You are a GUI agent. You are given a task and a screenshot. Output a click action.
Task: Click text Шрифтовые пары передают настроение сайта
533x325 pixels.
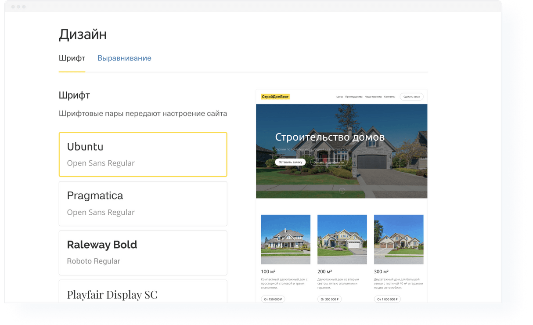click(143, 114)
